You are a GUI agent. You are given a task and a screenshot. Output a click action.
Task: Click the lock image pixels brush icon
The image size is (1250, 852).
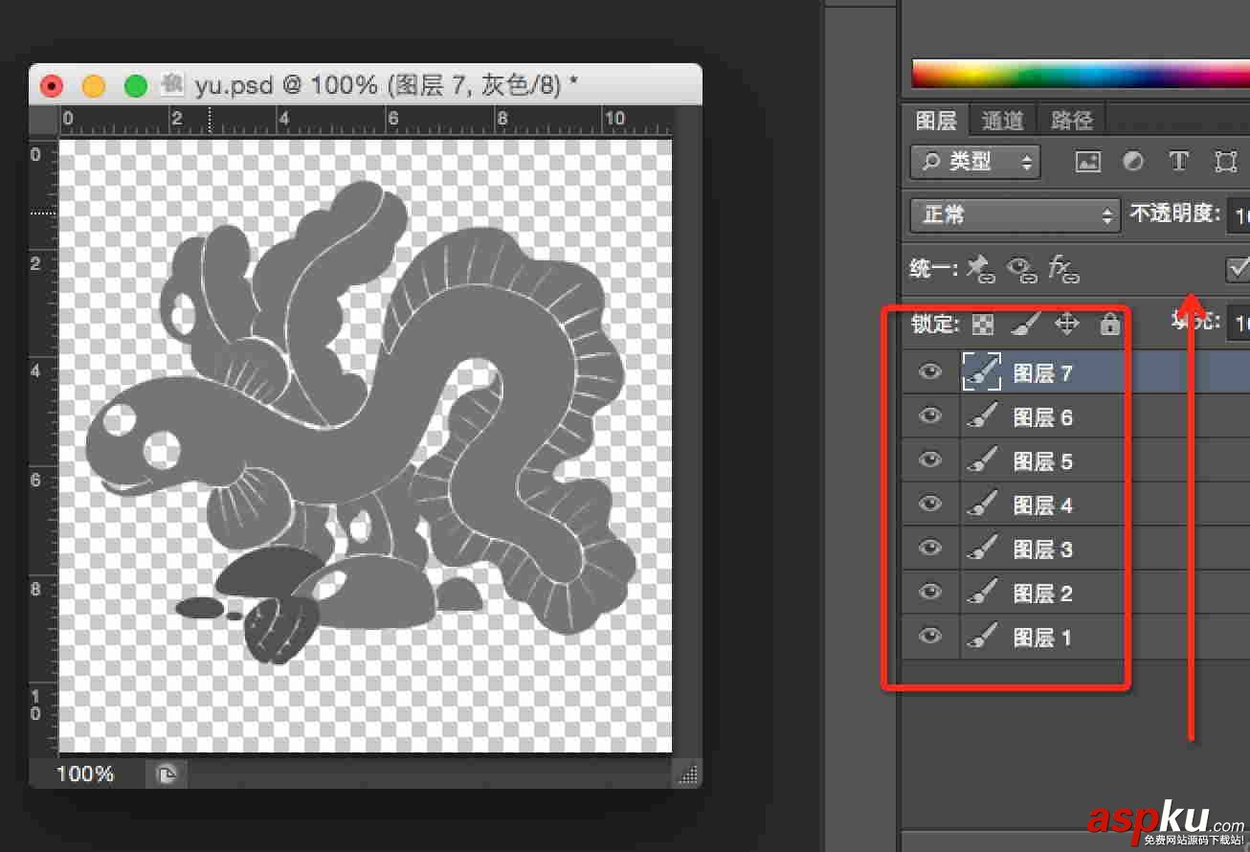(x=1024, y=325)
